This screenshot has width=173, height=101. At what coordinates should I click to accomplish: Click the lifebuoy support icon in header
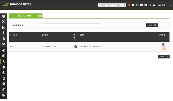click(129, 5)
